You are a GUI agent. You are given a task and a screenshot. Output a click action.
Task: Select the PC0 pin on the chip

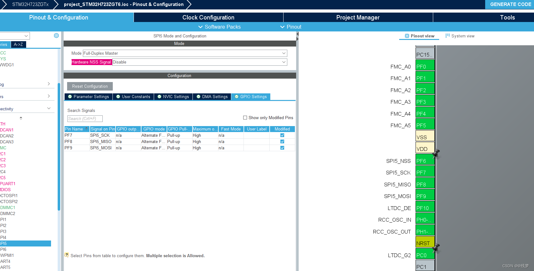(x=425, y=254)
